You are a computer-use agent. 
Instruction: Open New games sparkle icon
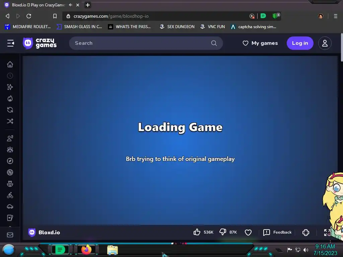[x=10, y=87]
